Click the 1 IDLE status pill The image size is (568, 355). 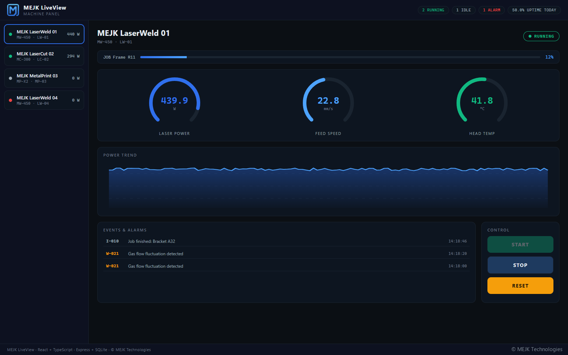(x=464, y=10)
